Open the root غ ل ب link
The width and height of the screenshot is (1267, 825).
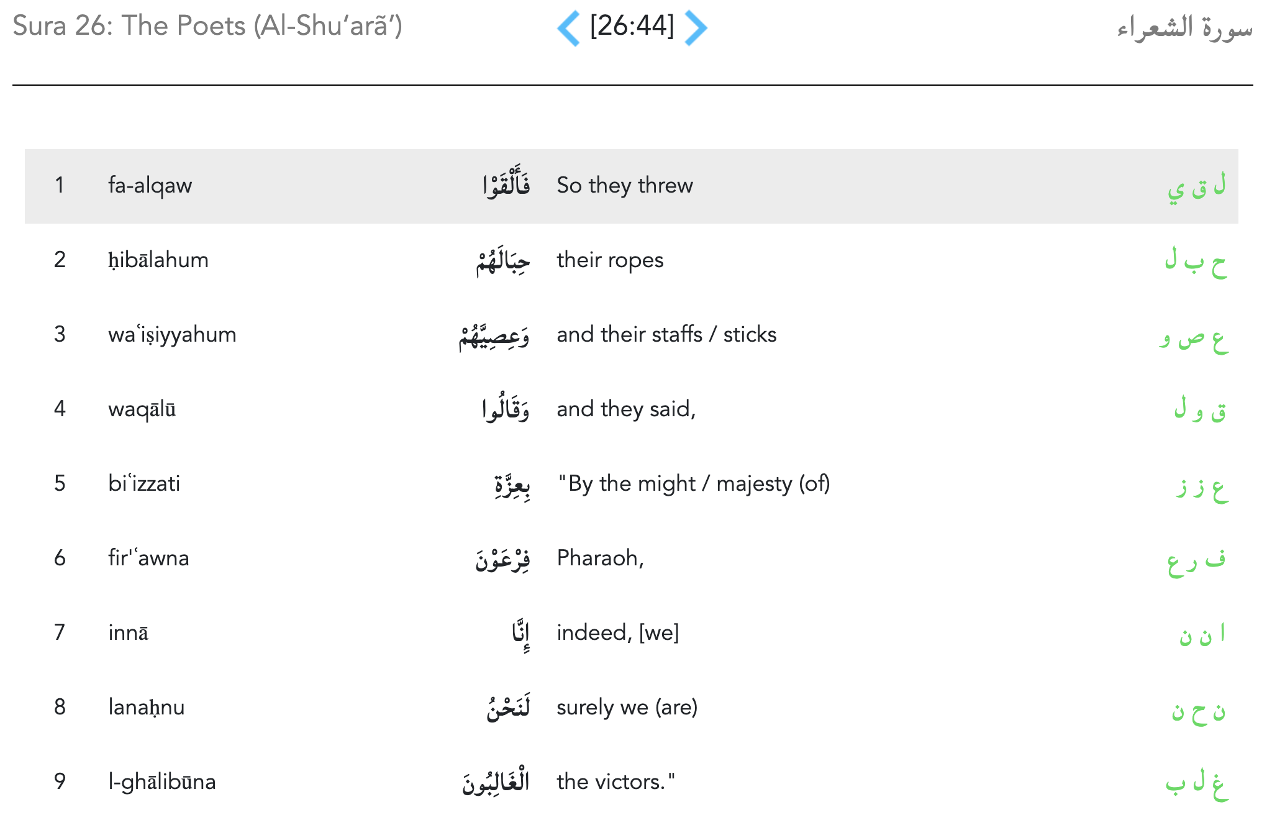tap(1196, 783)
